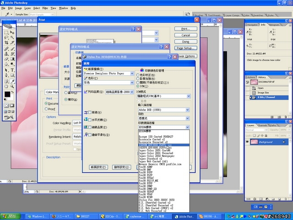Enable the 水平反轉 checkbox
The width and height of the screenshot is (293, 220).
90,120
